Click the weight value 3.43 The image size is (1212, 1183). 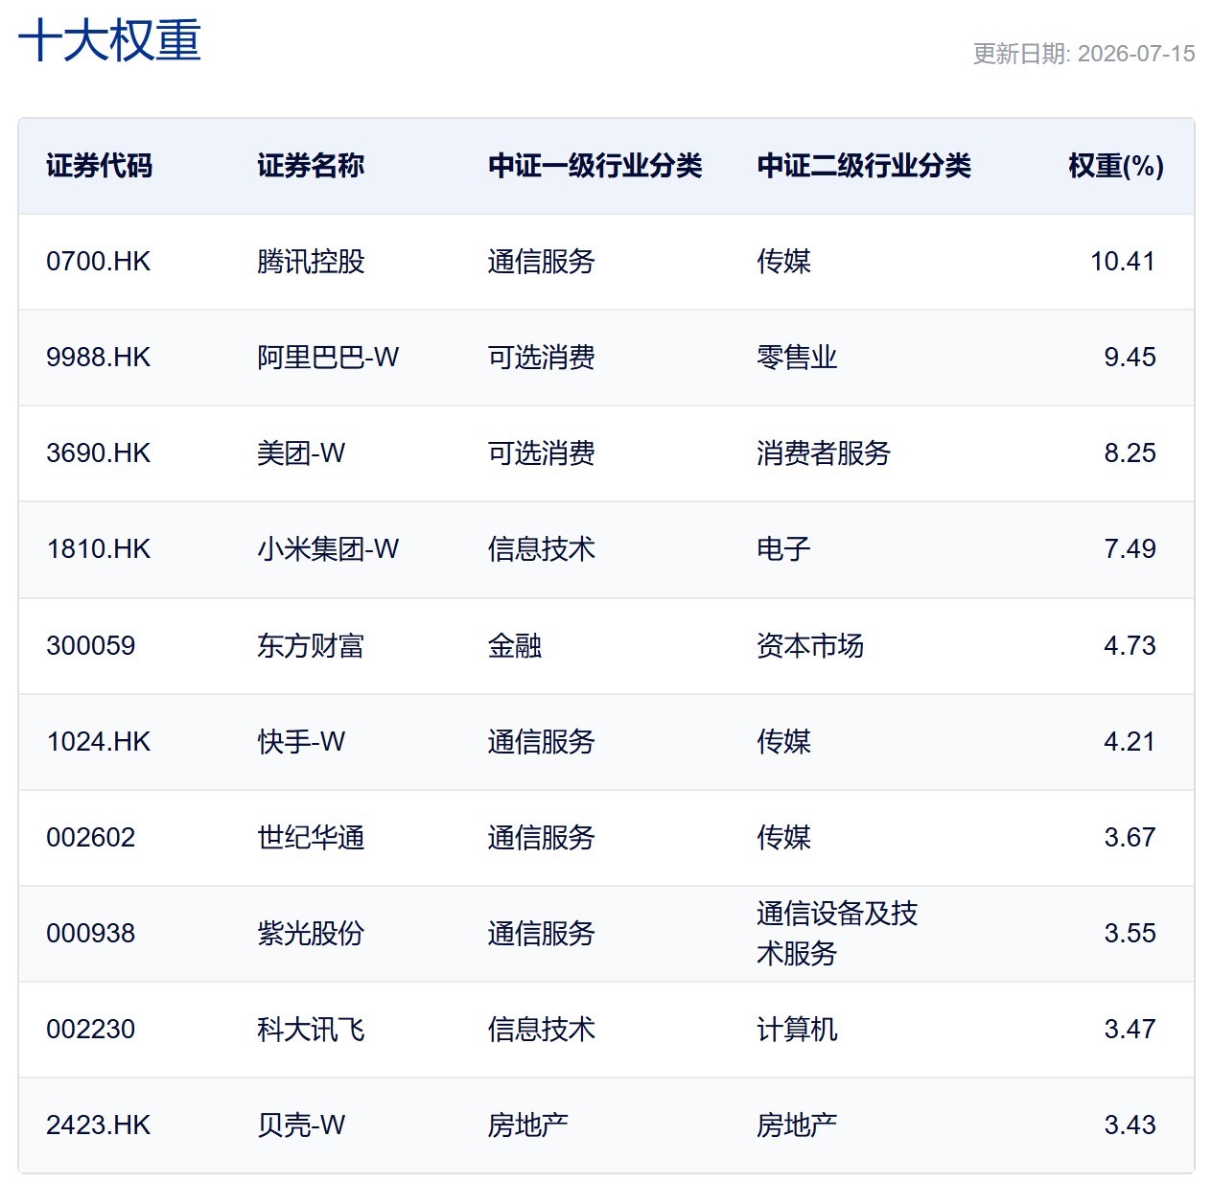tap(1130, 1125)
